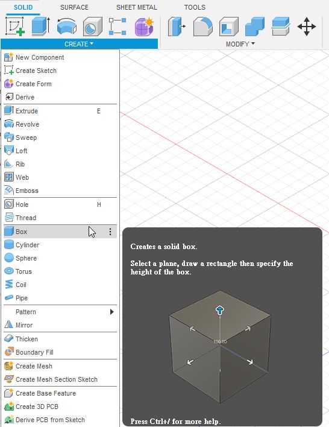Switch to the SOLID tab
This screenshot has height=427, width=329.
(x=23, y=7)
